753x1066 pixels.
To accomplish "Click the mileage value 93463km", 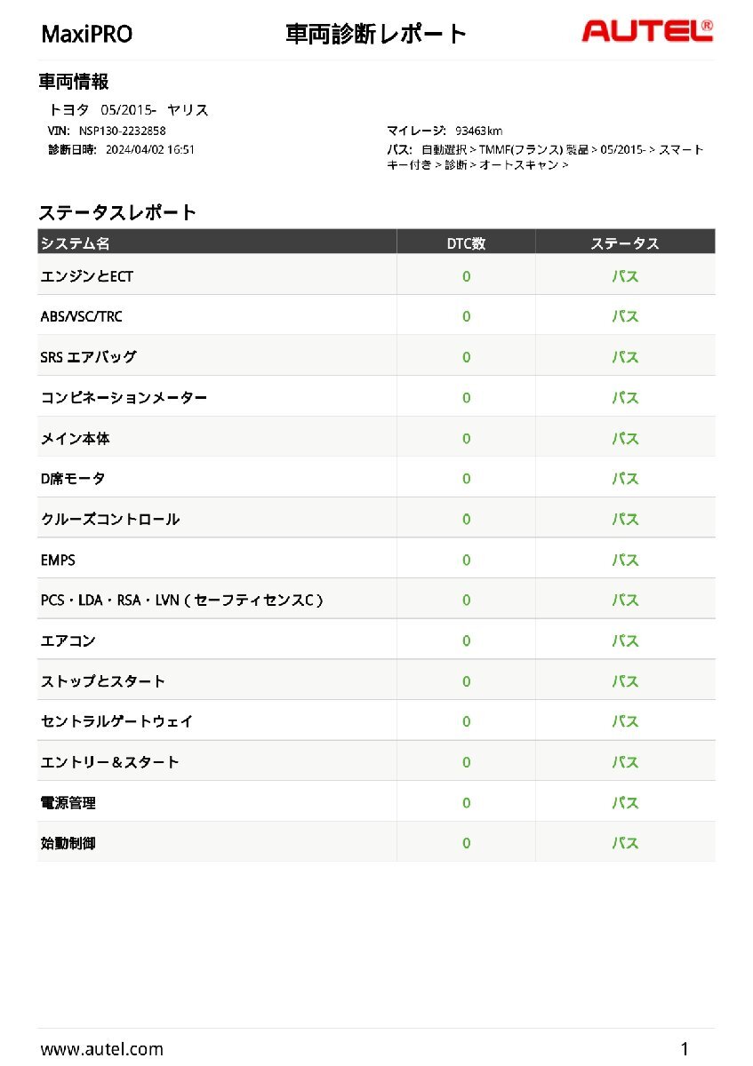I will coord(478,131).
